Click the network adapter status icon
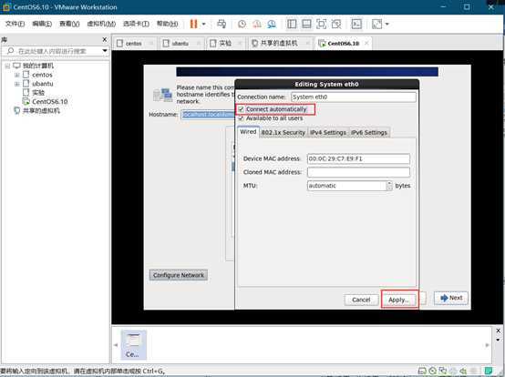The image size is (505, 377). coord(443,371)
